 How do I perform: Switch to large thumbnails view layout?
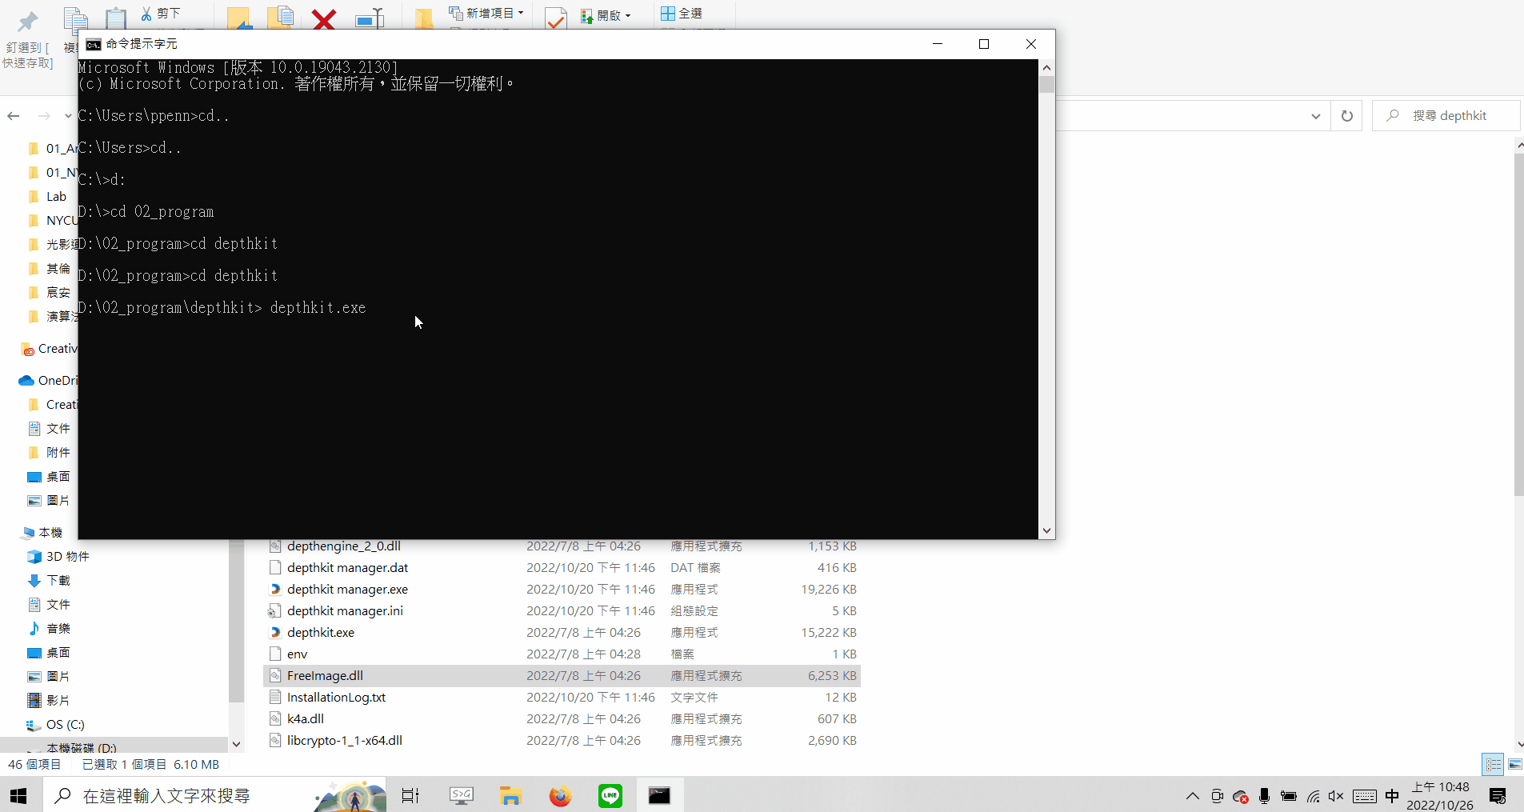click(x=1514, y=765)
